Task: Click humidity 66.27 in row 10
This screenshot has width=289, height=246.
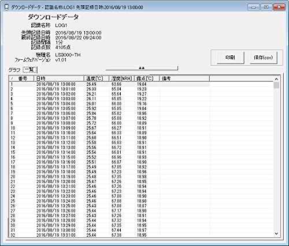Action: [x=116, y=128]
